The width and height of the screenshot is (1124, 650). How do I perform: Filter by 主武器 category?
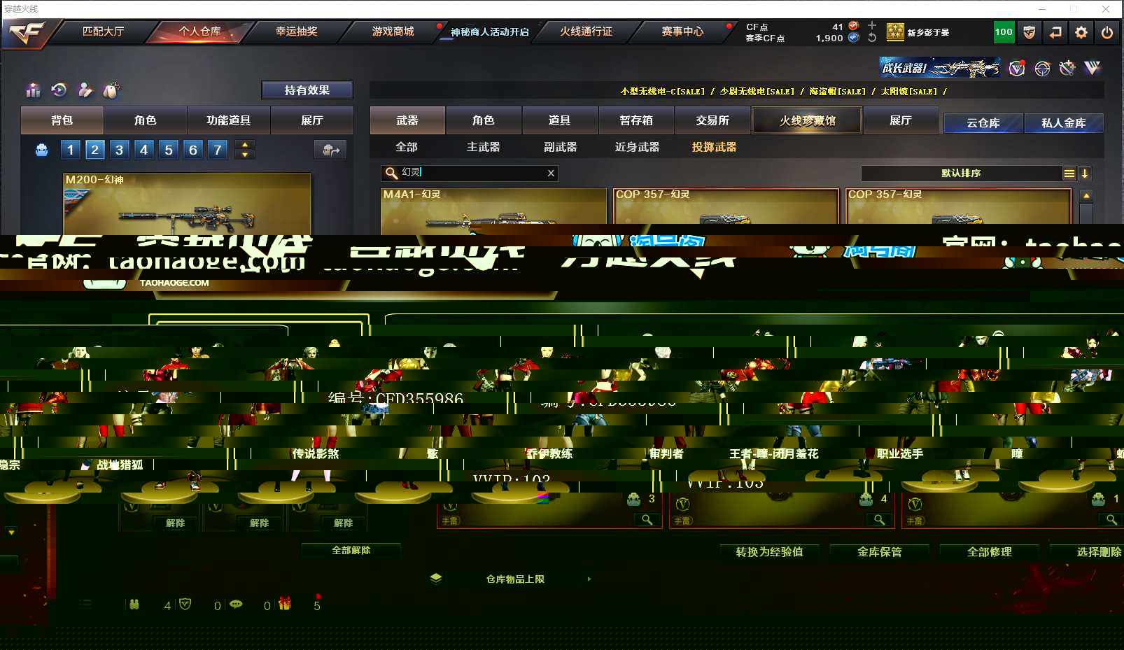[484, 147]
